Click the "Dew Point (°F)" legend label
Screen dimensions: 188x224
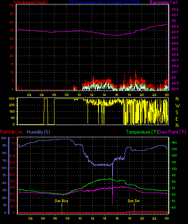(172, 132)
